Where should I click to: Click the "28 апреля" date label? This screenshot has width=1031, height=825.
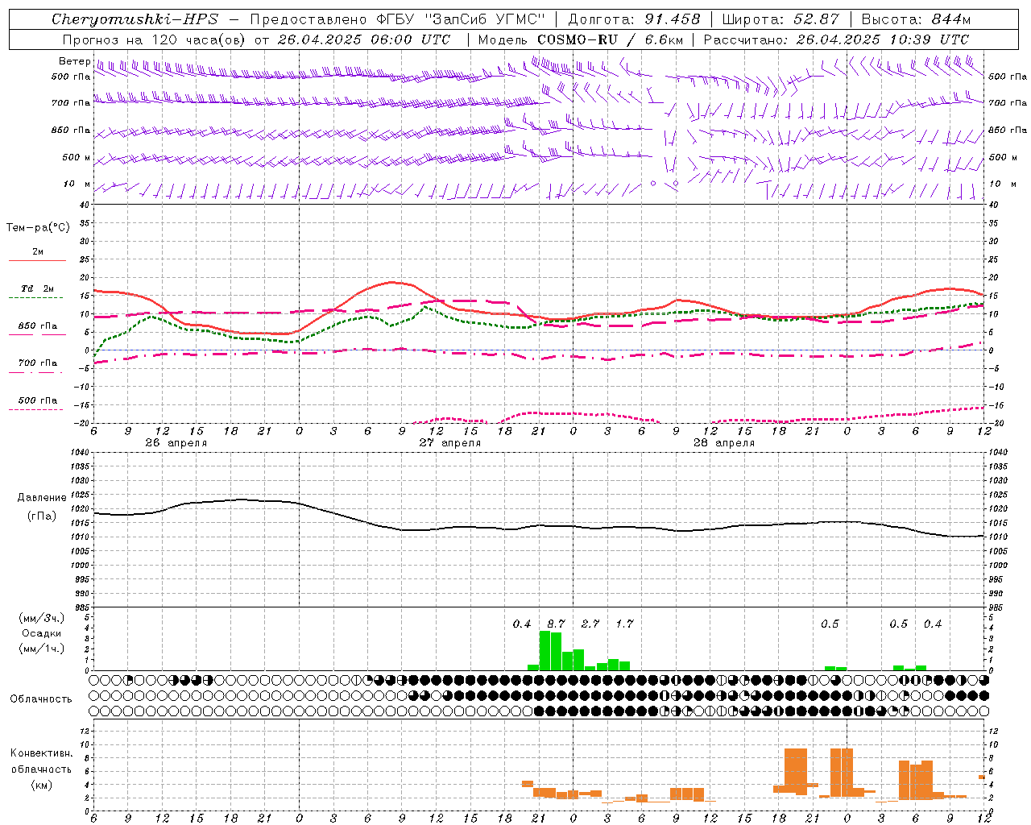(x=724, y=443)
